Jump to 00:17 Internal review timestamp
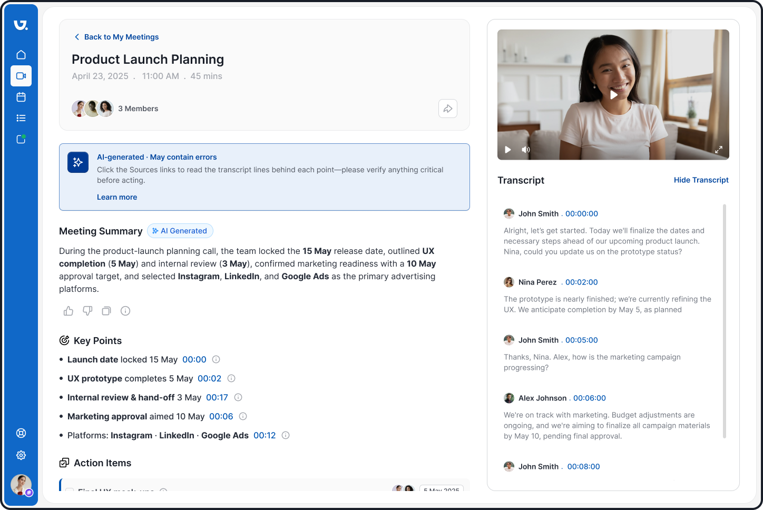Screen dimensions: 763x510 tap(217, 397)
